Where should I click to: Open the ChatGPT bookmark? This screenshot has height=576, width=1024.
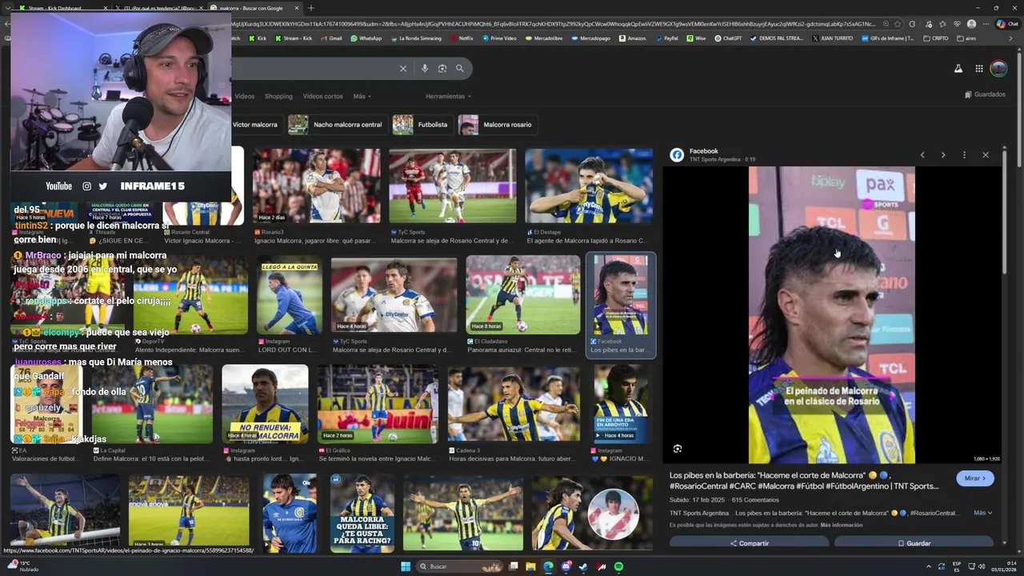coord(728,38)
